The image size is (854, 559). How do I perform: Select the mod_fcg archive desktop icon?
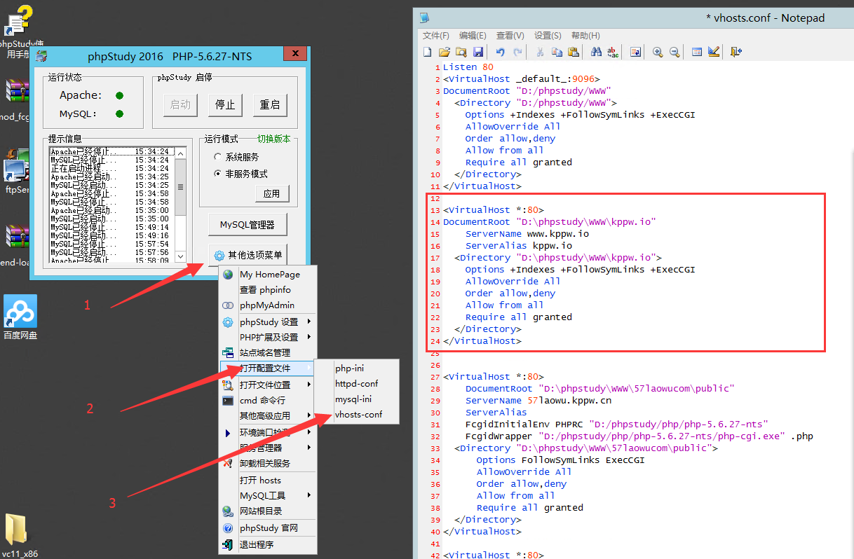click(16, 99)
